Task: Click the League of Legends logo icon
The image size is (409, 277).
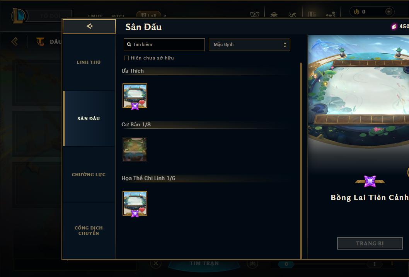Action: tap(19, 16)
